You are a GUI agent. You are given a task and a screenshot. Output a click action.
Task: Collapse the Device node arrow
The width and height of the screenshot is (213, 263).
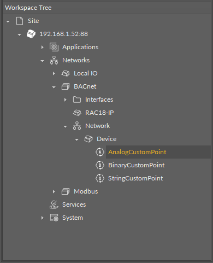[x=76, y=139]
